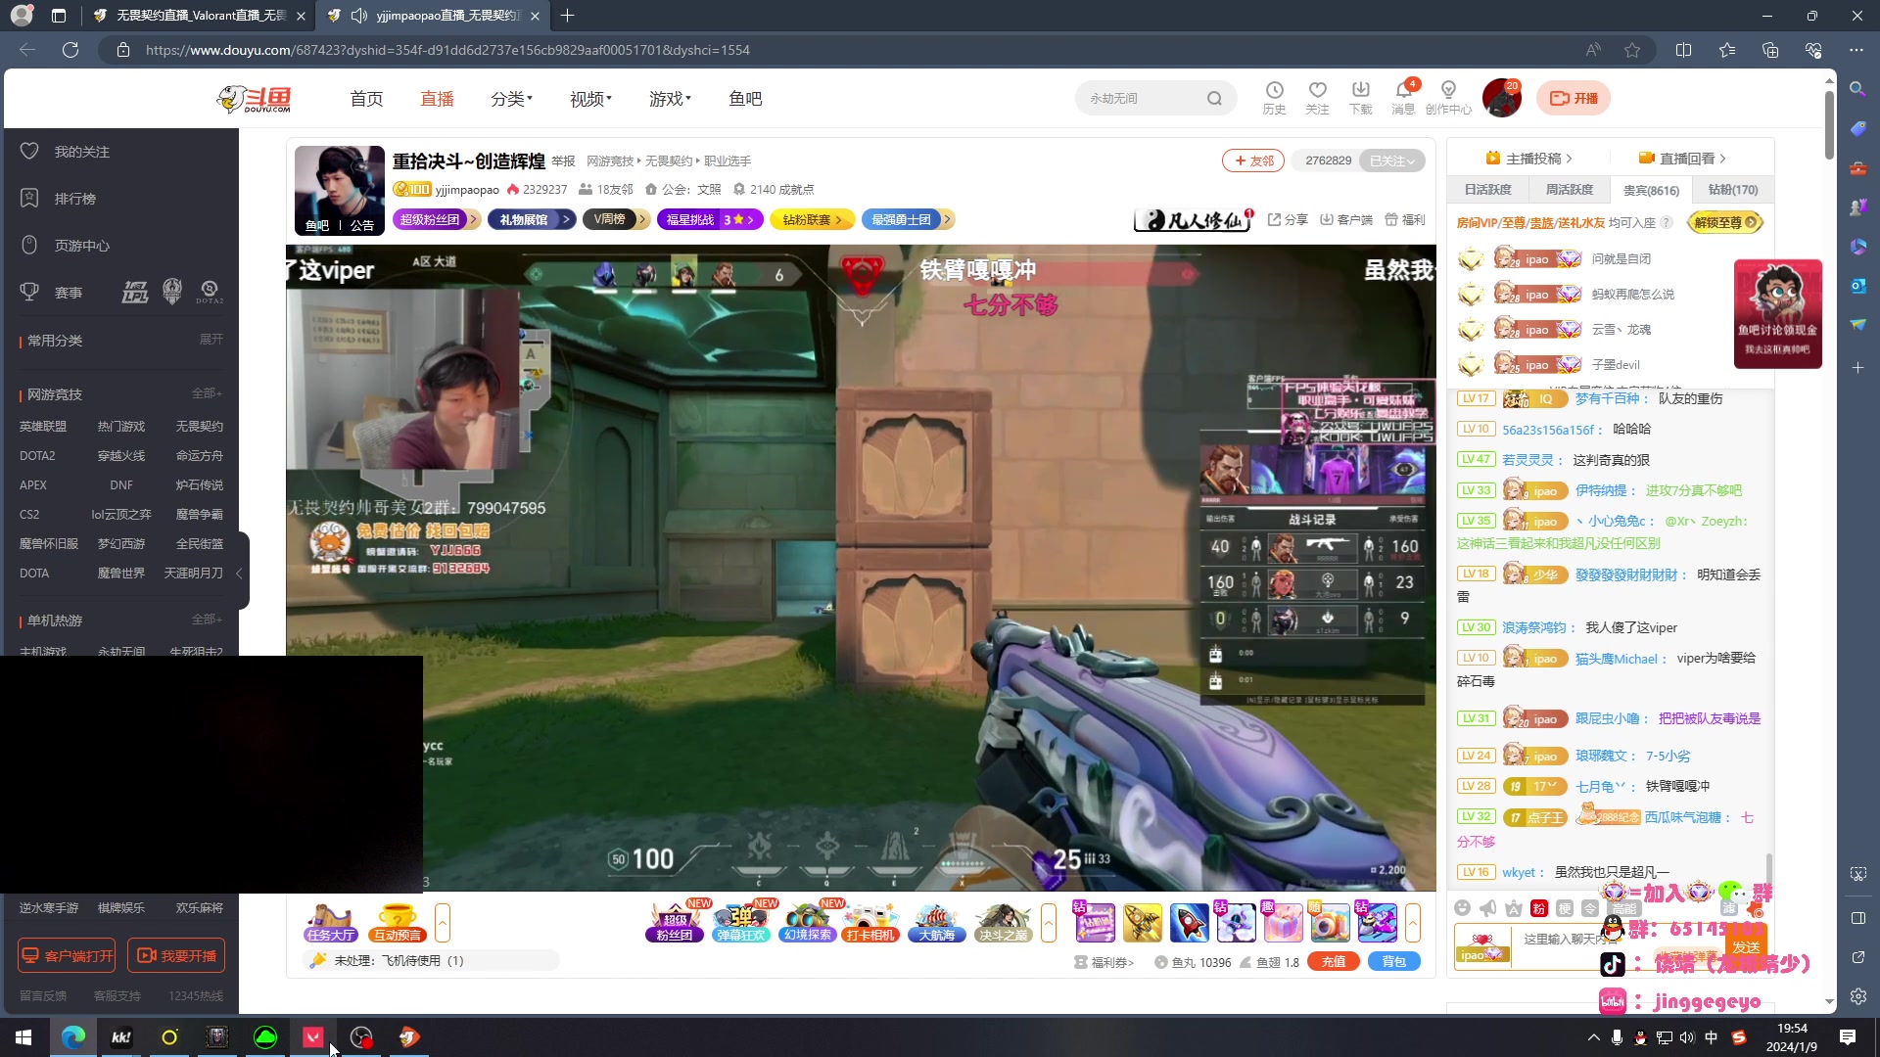Send the golden airplane gift
Screen dimensions: 1880x1057
coord(1142,923)
